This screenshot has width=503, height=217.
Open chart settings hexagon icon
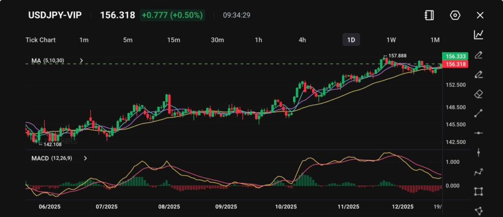point(455,15)
